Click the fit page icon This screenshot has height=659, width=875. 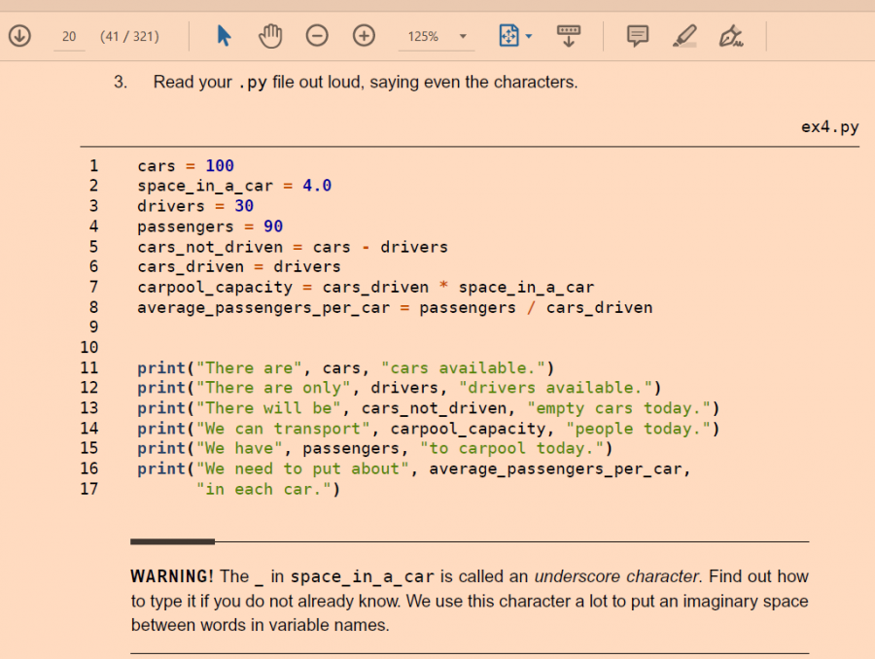tap(509, 36)
